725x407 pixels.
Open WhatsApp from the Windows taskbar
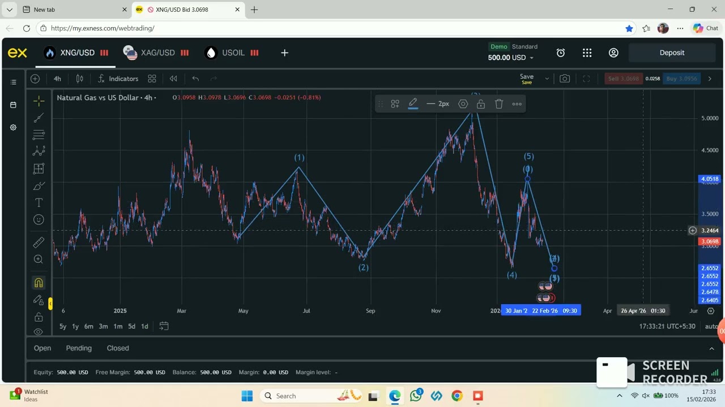tap(416, 396)
